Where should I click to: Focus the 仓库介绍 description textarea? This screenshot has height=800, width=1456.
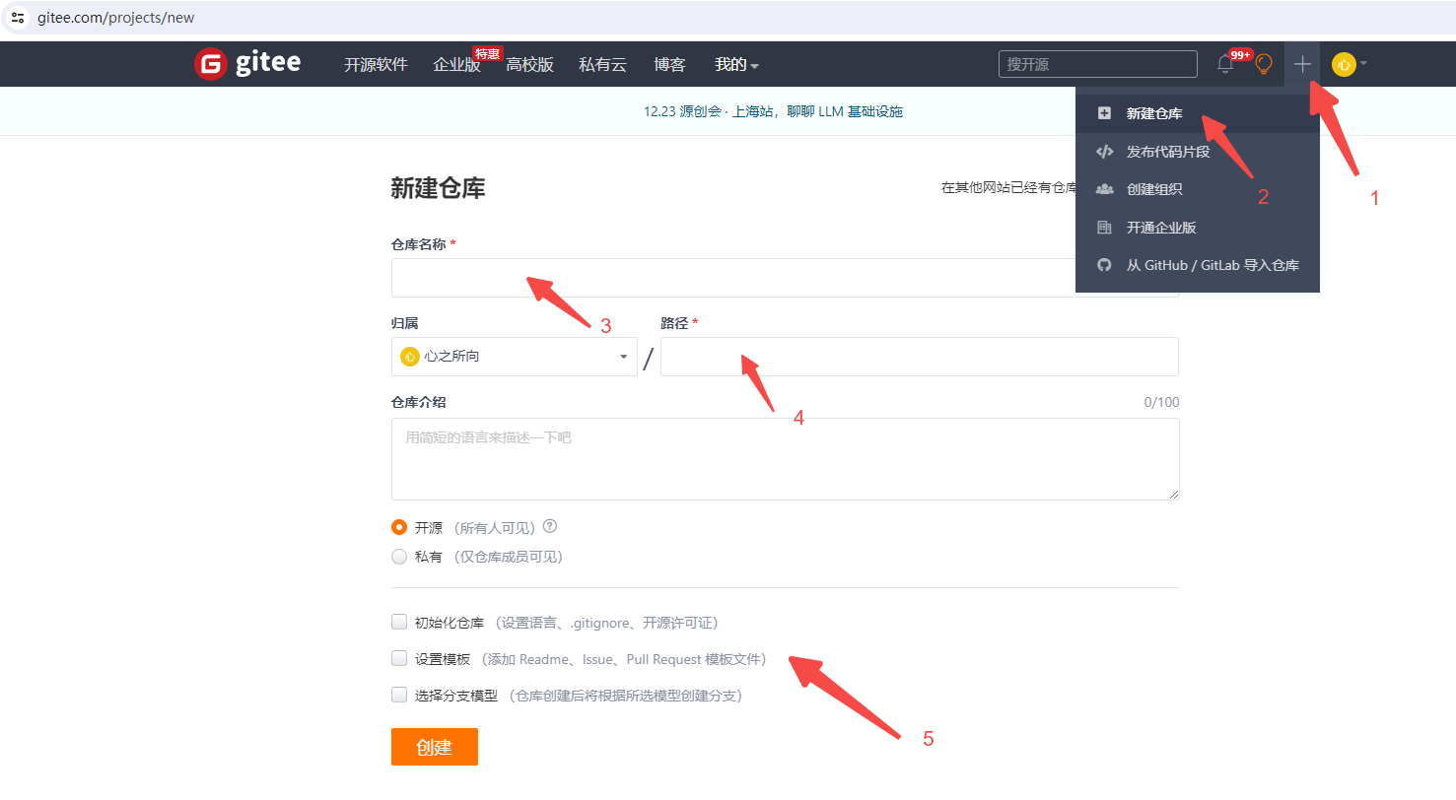click(786, 459)
